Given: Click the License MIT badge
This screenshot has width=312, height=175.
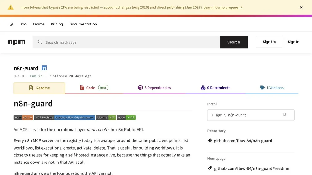Looking at the screenshot, I should [106, 117].
